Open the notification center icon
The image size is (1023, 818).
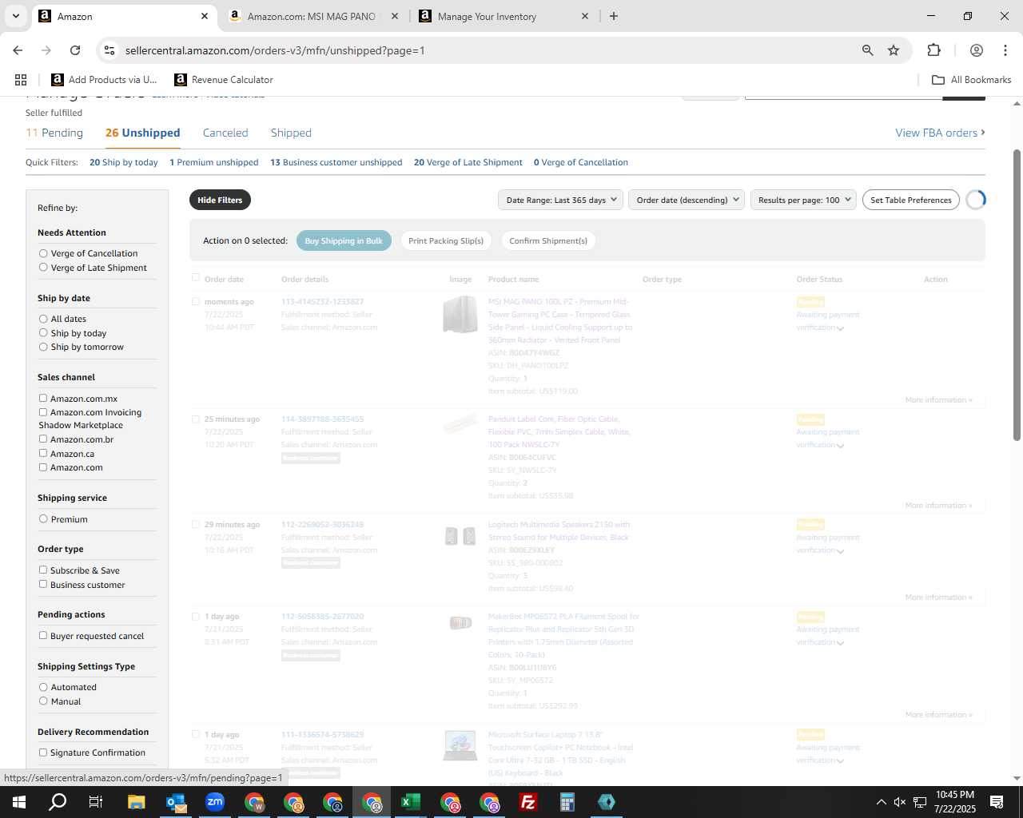point(997,802)
